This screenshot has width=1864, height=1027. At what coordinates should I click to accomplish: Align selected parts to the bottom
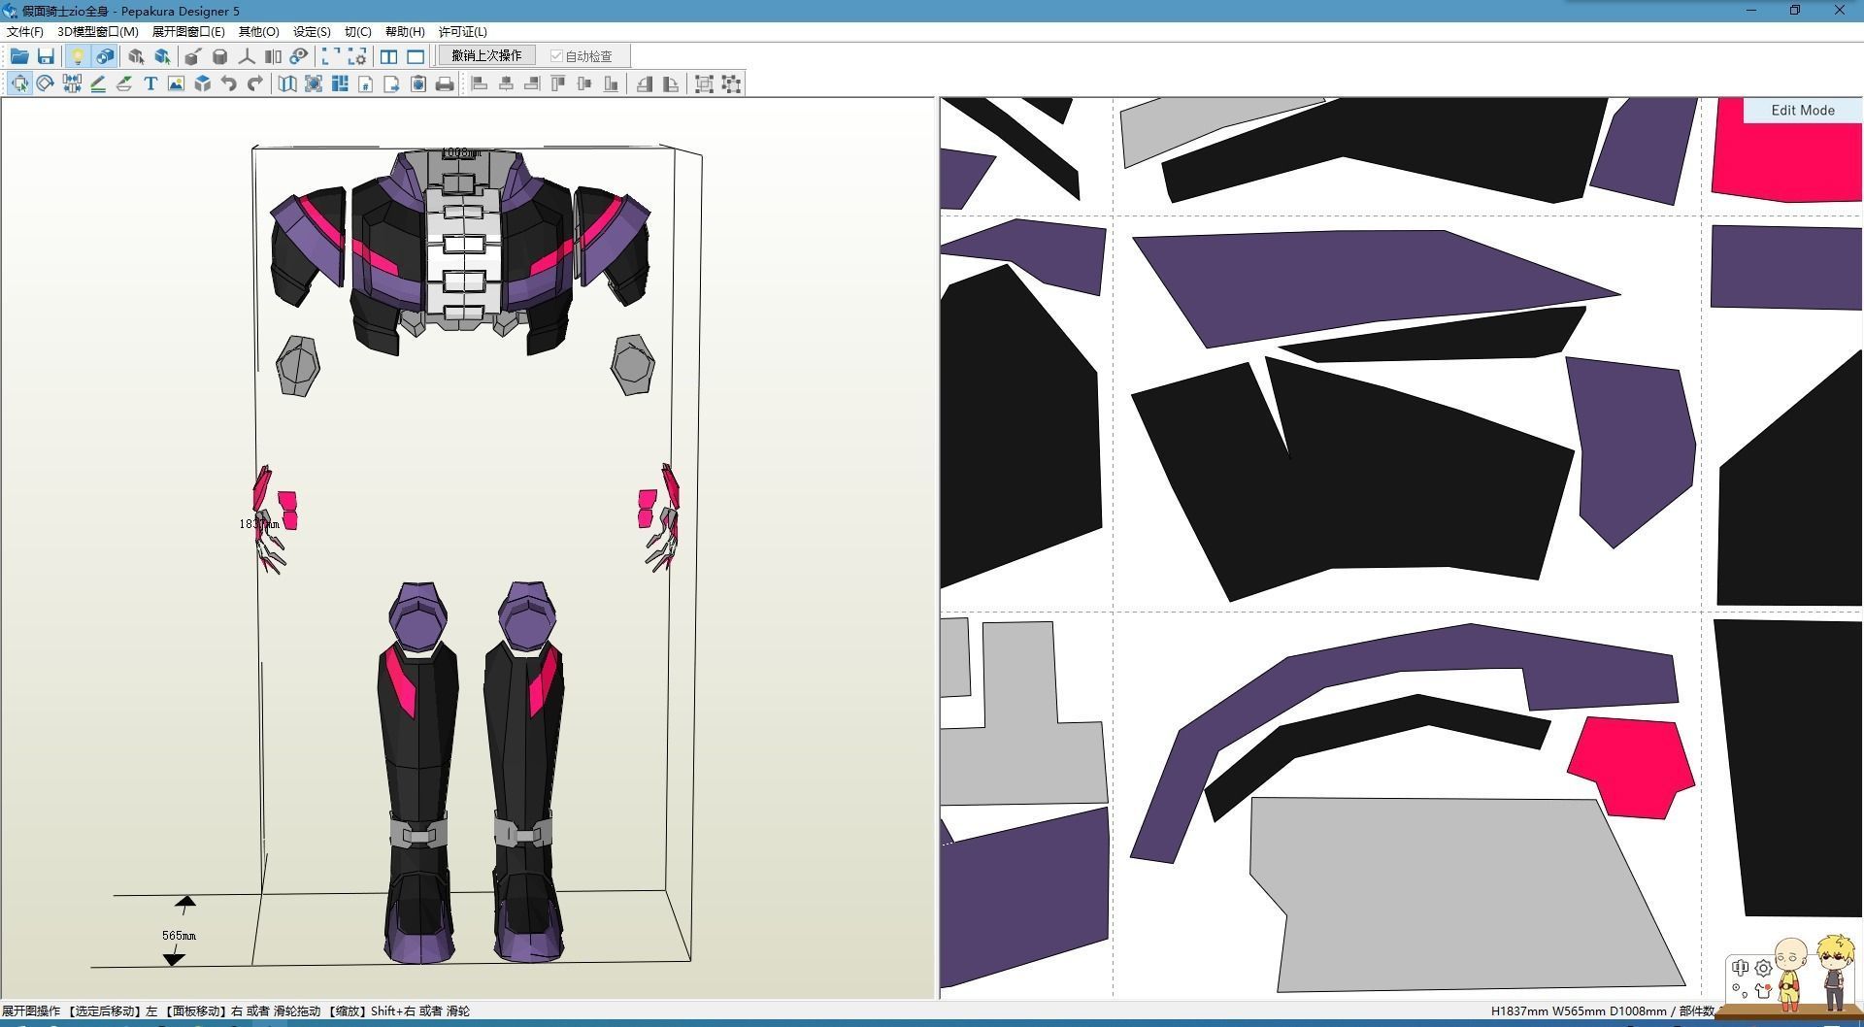click(610, 83)
